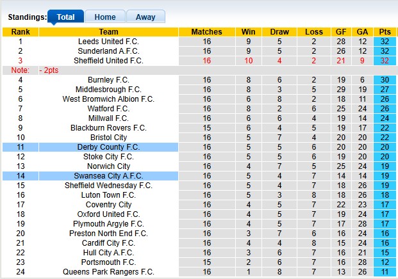This screenshot has height=279, width=398.
Task: Open the Coventry City team link
Action: (x=108, y=205)
